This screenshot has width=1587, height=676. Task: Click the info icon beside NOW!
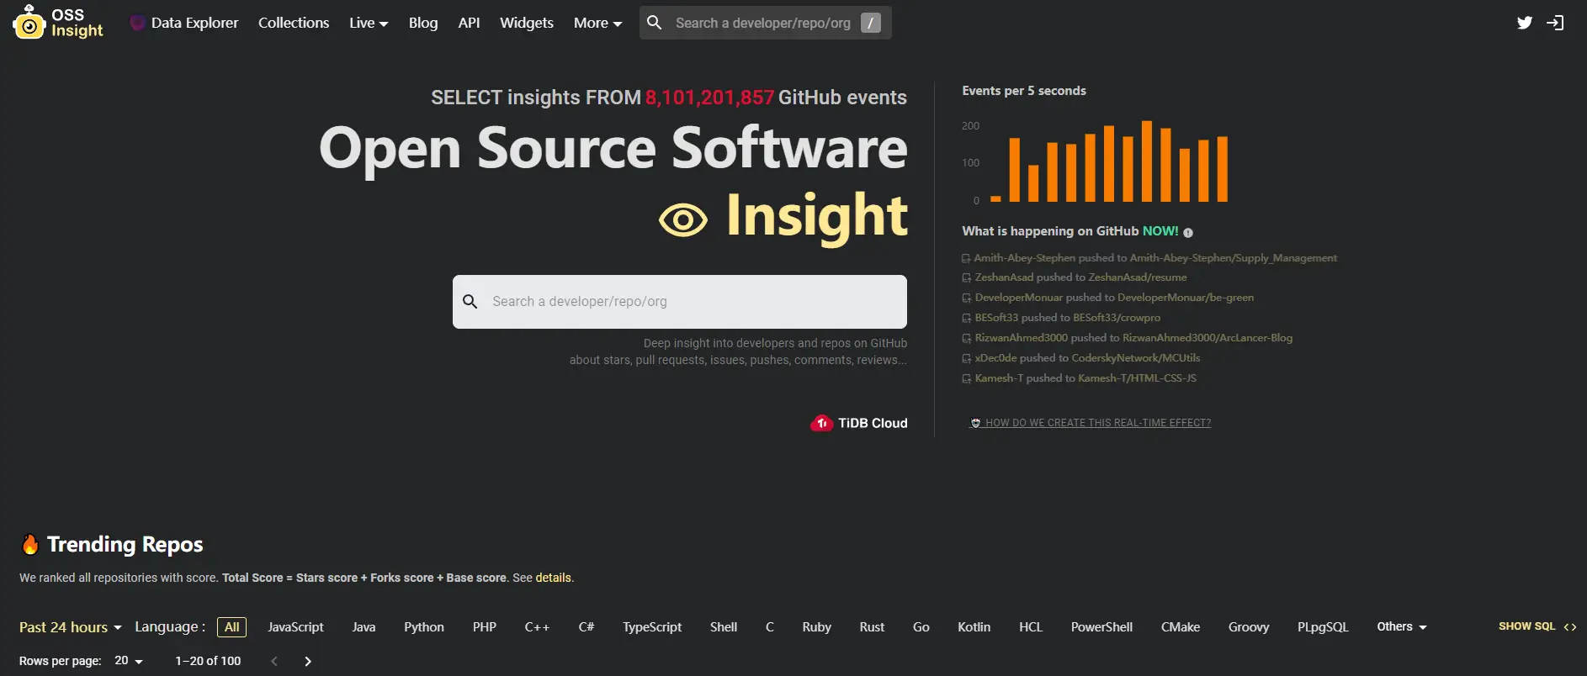point(1188,233)
